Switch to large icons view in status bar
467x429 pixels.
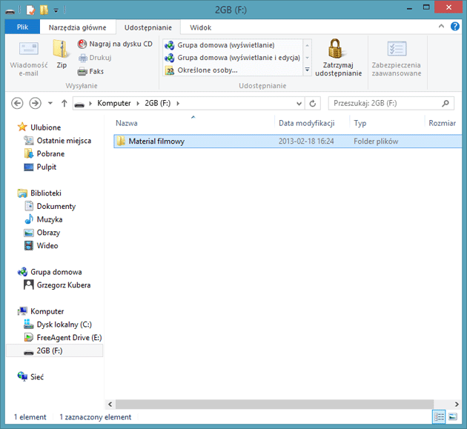click(453, 417)
